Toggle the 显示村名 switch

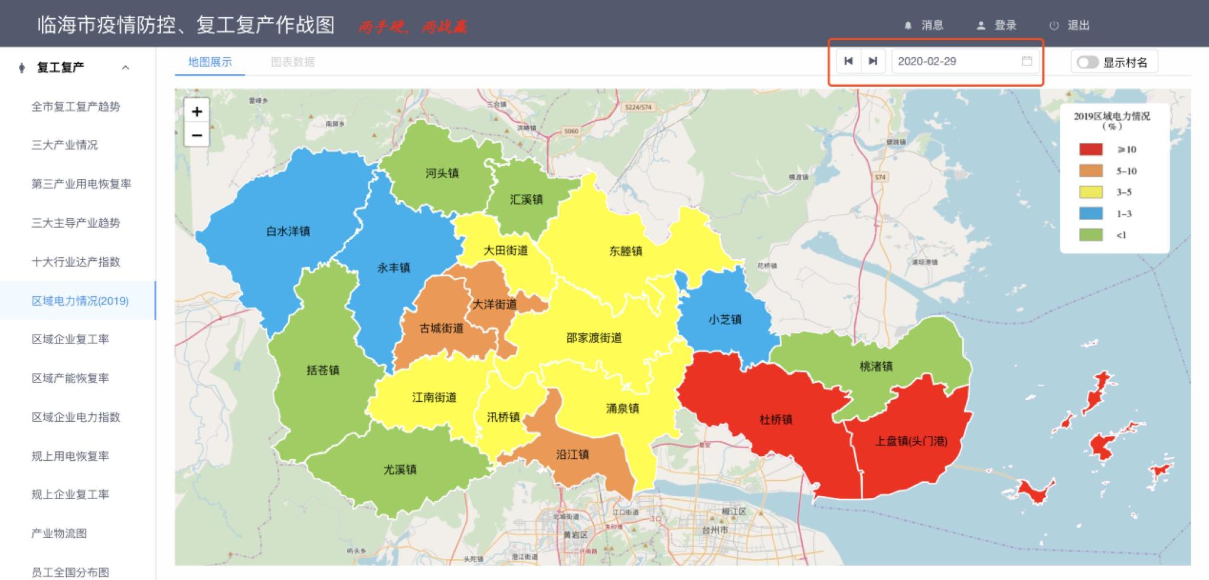pos(1087,63)
